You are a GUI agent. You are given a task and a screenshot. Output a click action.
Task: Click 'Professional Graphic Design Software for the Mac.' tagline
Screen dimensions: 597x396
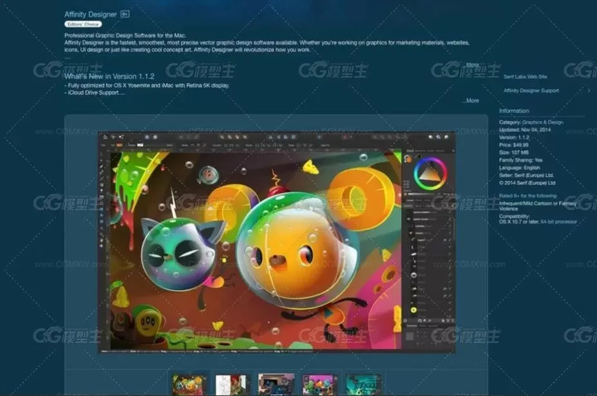[x=126, y=35]
